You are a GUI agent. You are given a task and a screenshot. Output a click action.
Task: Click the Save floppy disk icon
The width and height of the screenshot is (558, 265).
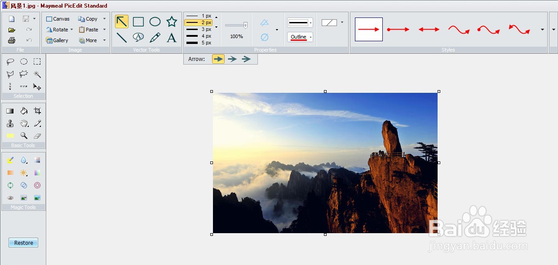click(26, 19)
